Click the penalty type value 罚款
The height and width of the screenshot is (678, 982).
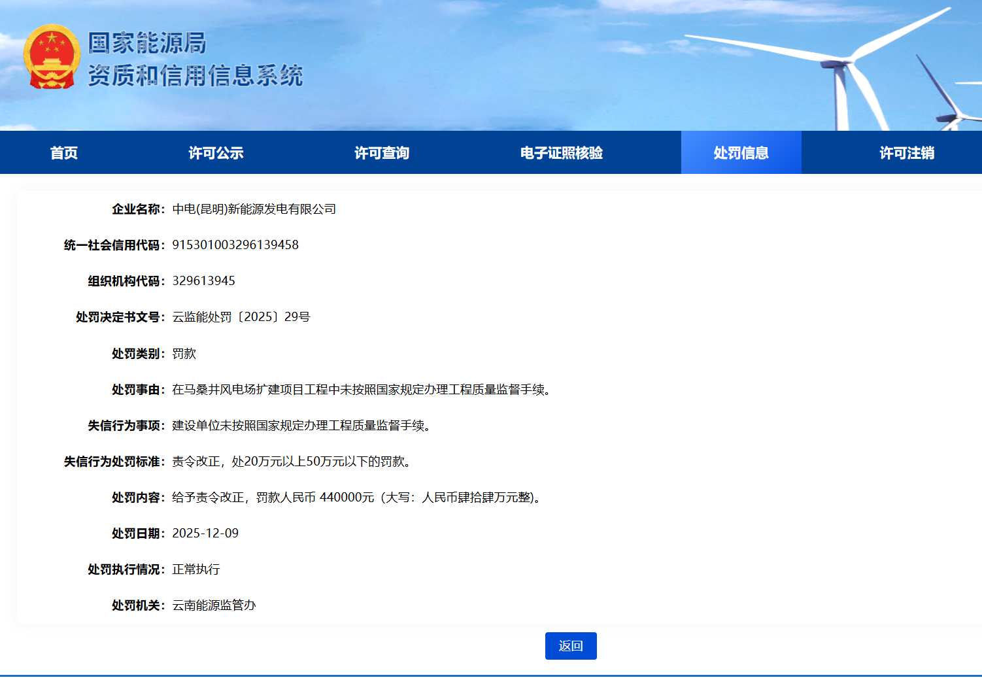184,354
